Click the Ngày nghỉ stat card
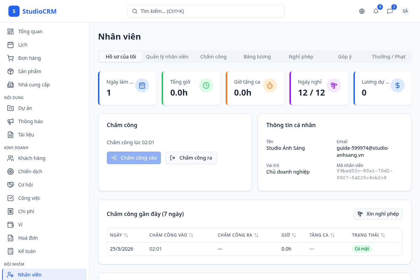The height and width of the screenshot is (280, 420). pyautogui.click(x=318, y=88)
